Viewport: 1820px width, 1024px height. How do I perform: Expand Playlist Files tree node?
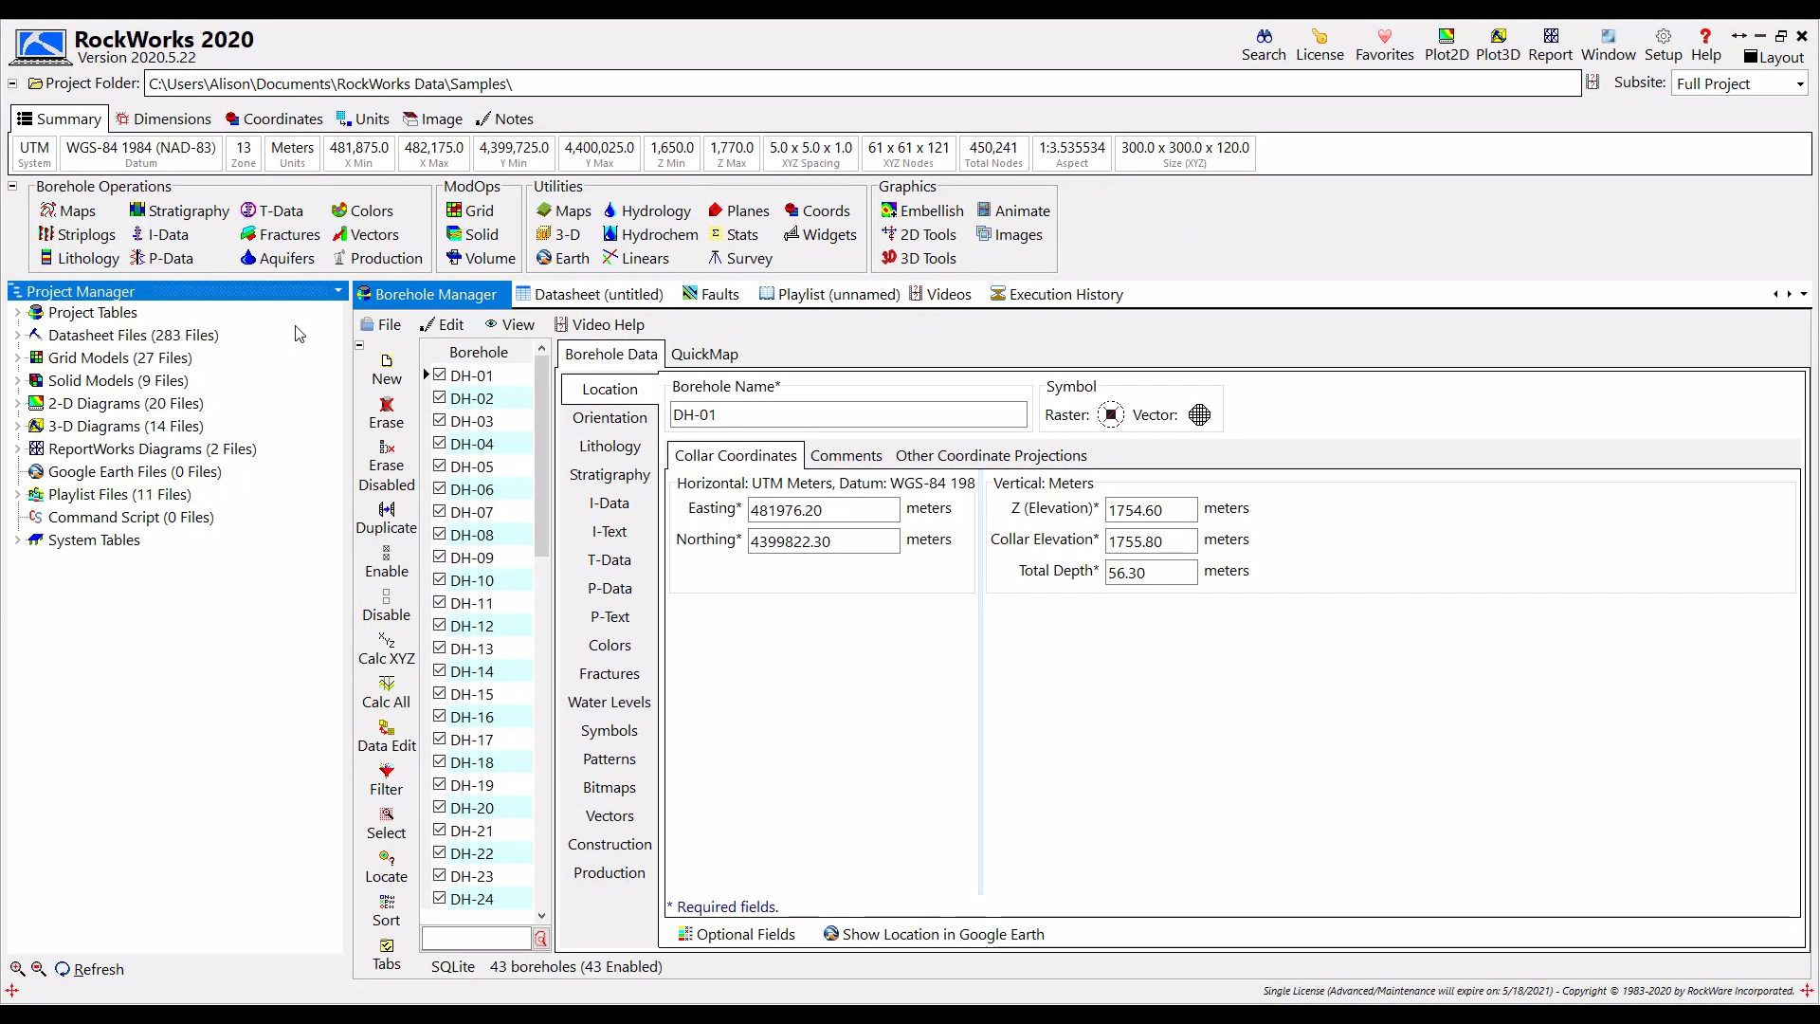coord(17,494)
